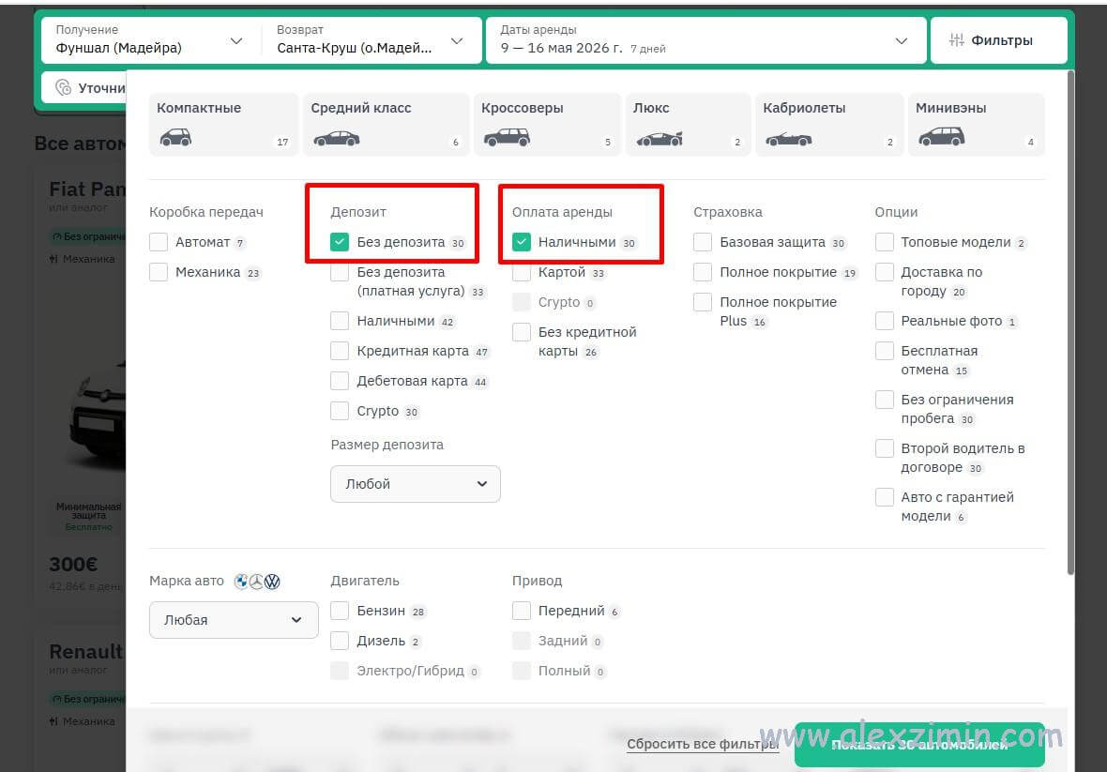The image size is (1107, 772).
Task: Enable the Автомат gearbox checkbox
Action: (x=159, y=242)
